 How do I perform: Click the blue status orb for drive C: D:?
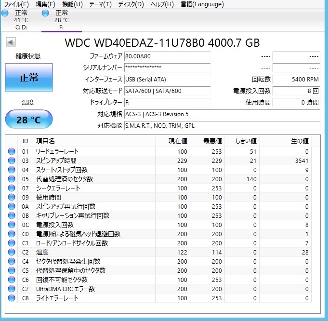click(5, 13)
